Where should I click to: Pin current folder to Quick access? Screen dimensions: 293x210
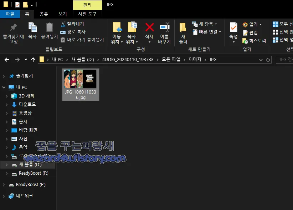click(x=14, y=33)
